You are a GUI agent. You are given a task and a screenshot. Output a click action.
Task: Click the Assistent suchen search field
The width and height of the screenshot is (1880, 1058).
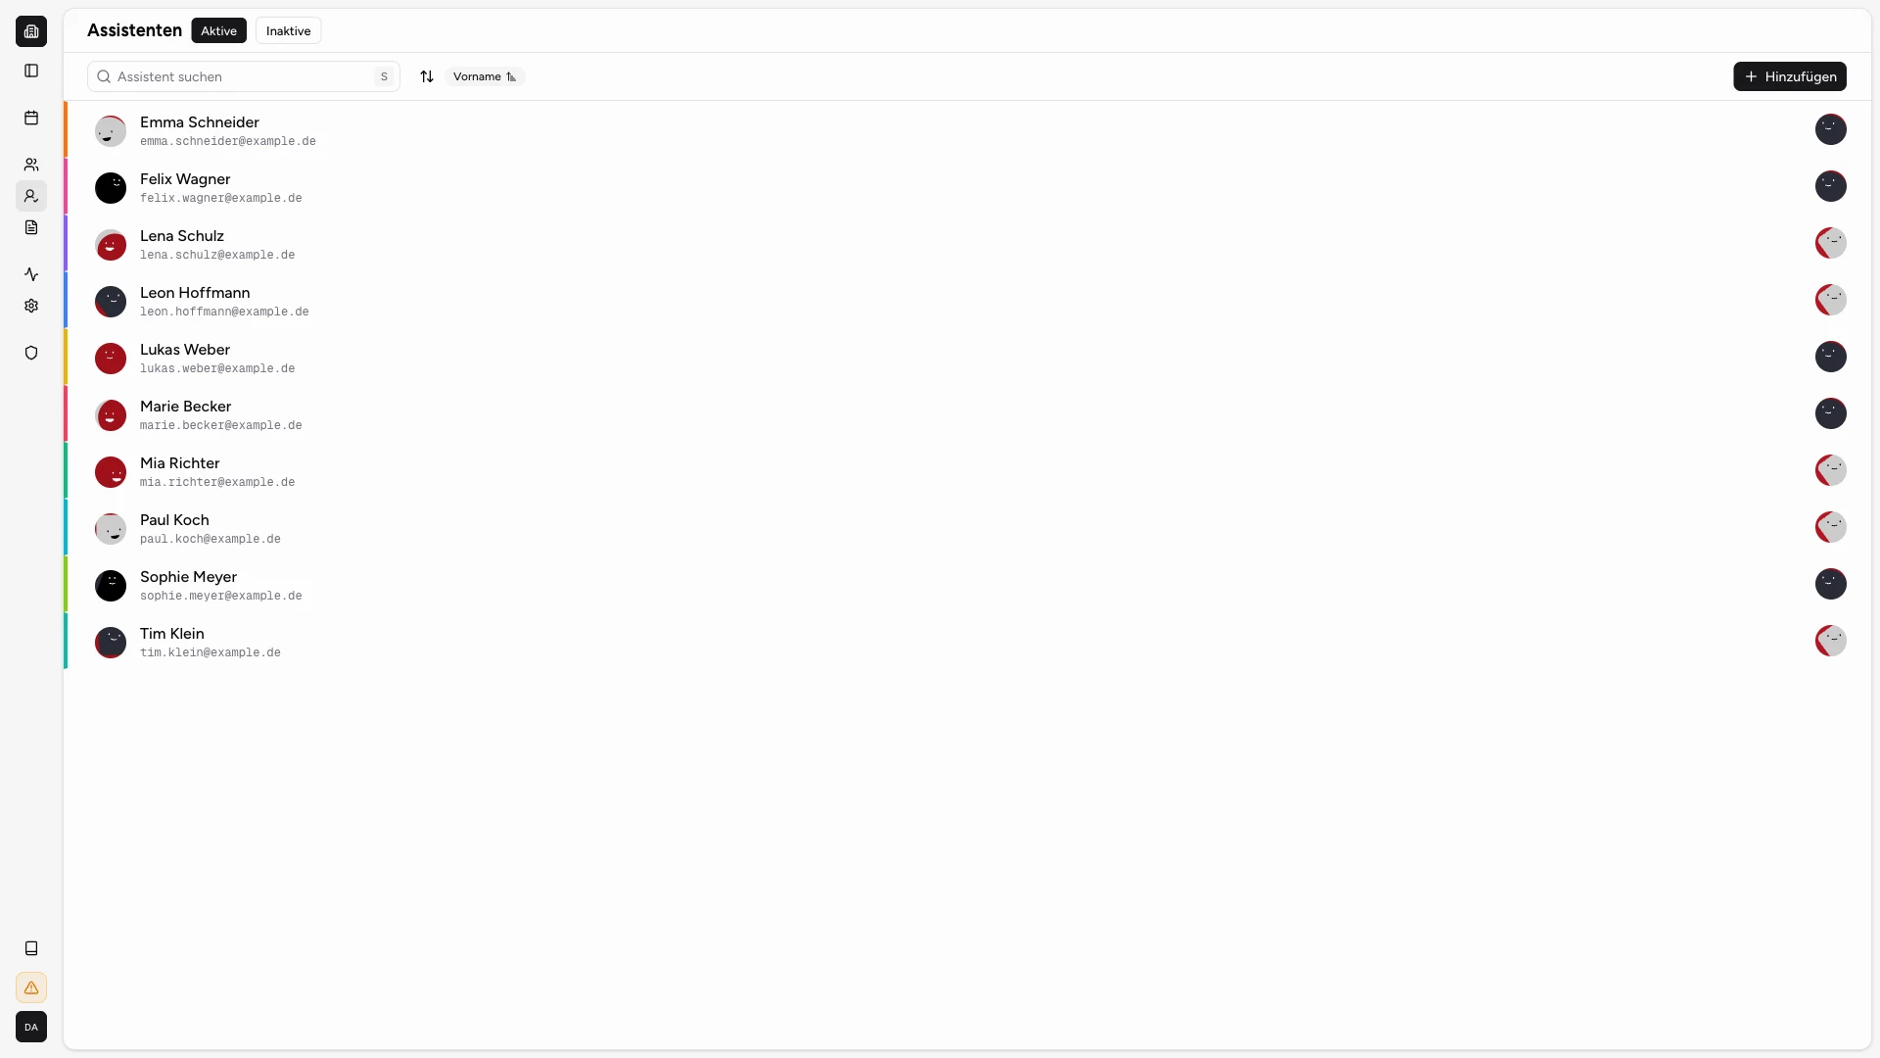point(243,76)
